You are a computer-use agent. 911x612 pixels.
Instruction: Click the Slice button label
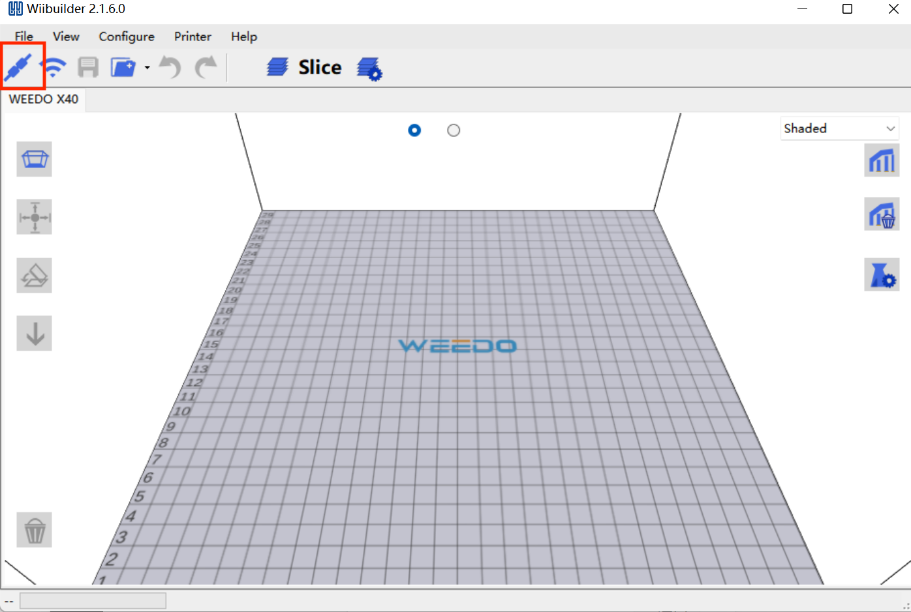320,67
